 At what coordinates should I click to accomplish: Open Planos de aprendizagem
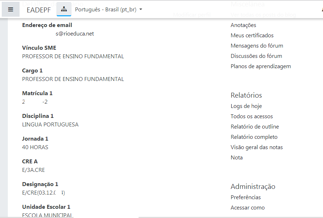click(x=260, y=66)
